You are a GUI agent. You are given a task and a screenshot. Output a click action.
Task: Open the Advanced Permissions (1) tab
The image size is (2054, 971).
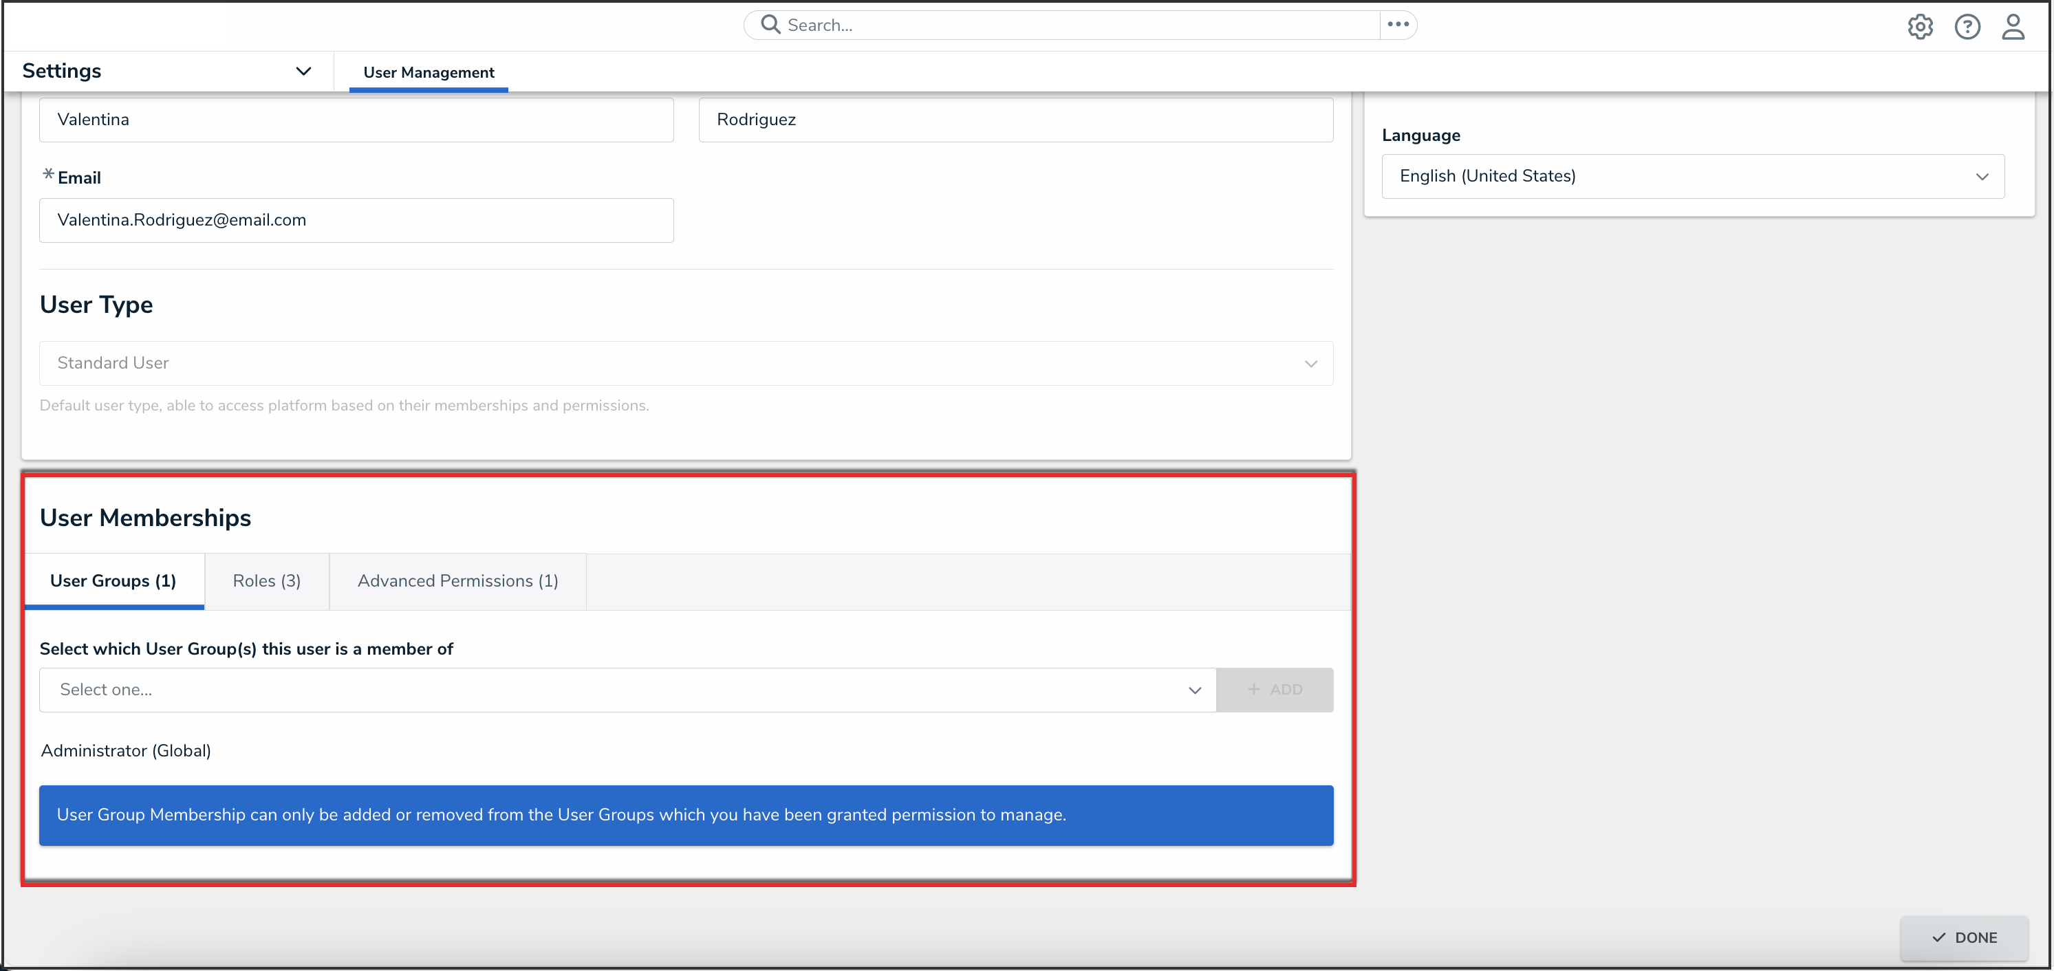pyautogui.click(x=457, y=581)
